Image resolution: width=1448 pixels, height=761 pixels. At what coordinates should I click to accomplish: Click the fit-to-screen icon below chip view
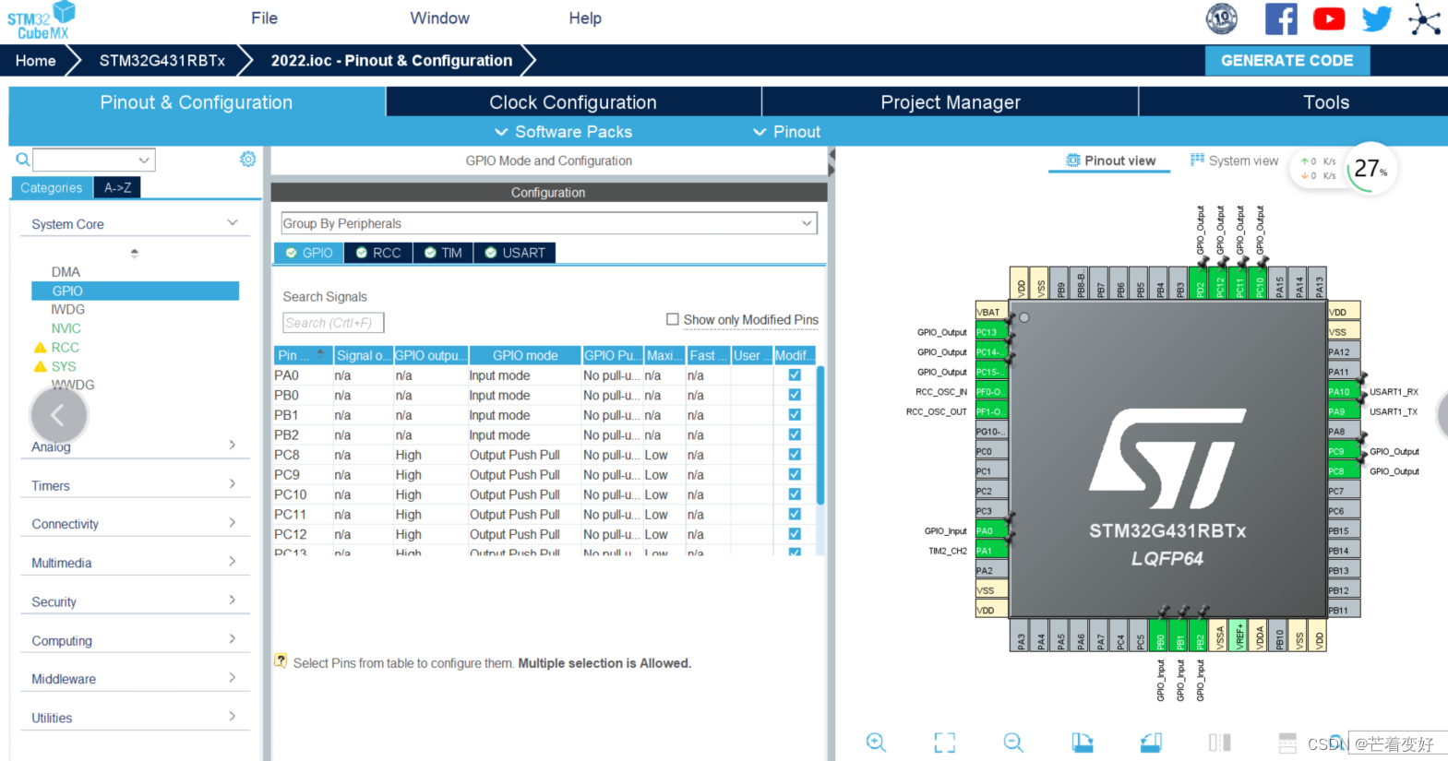coord(945,743)
